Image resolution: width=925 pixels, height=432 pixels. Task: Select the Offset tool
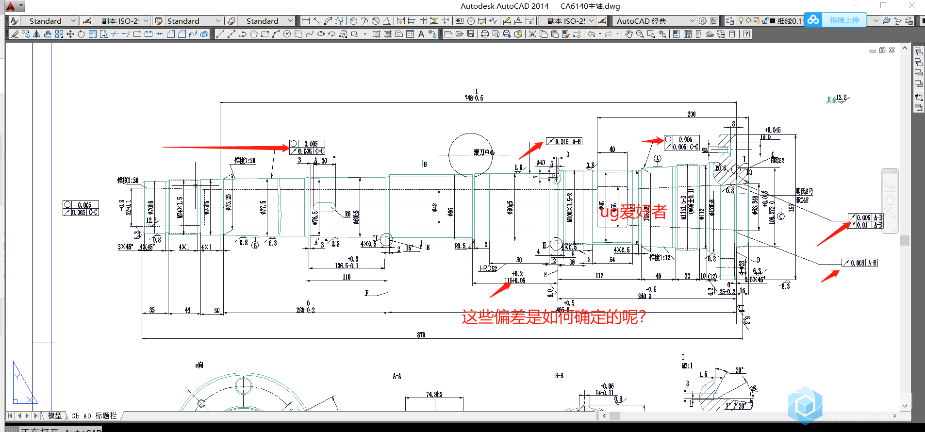(48, 34)
